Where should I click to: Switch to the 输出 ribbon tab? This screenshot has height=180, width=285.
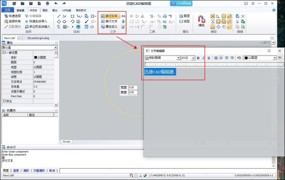55,10
